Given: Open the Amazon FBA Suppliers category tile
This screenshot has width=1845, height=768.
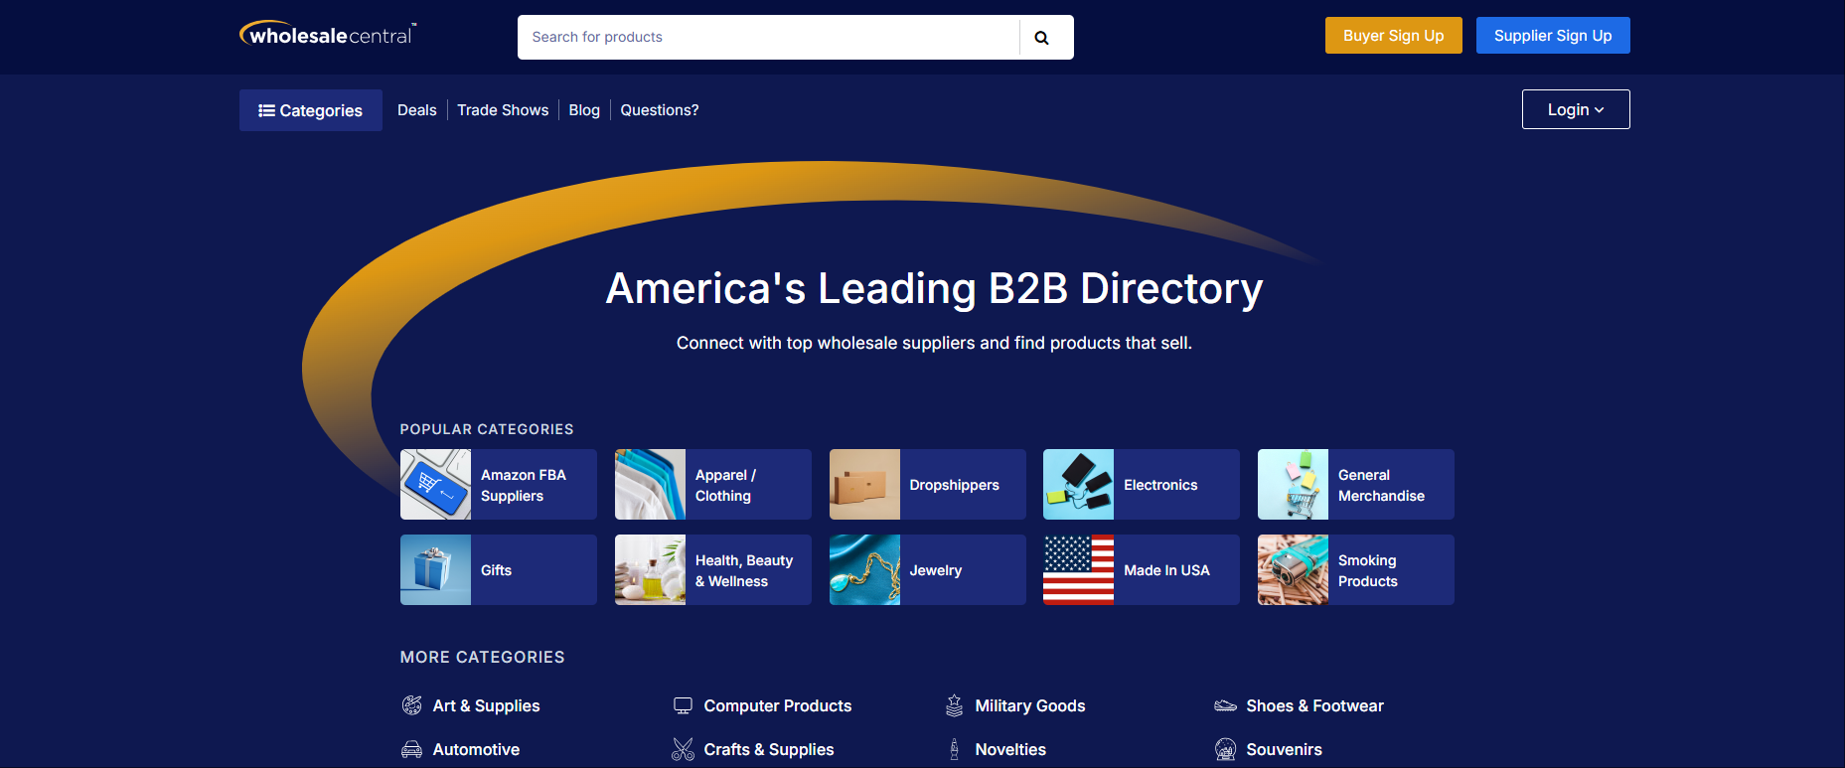Looking at the screenshot, I should pos(498,485).
